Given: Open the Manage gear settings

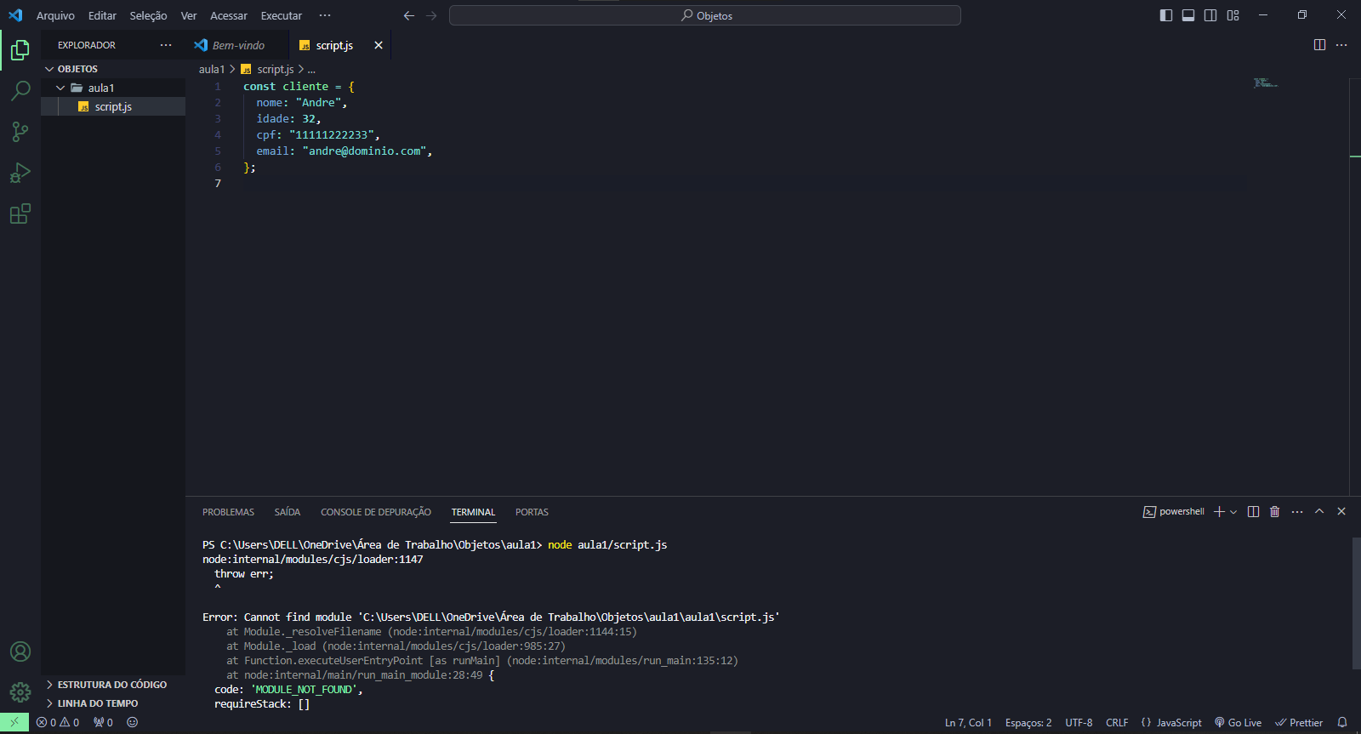Looking at the screenshot, I should 20,692.
